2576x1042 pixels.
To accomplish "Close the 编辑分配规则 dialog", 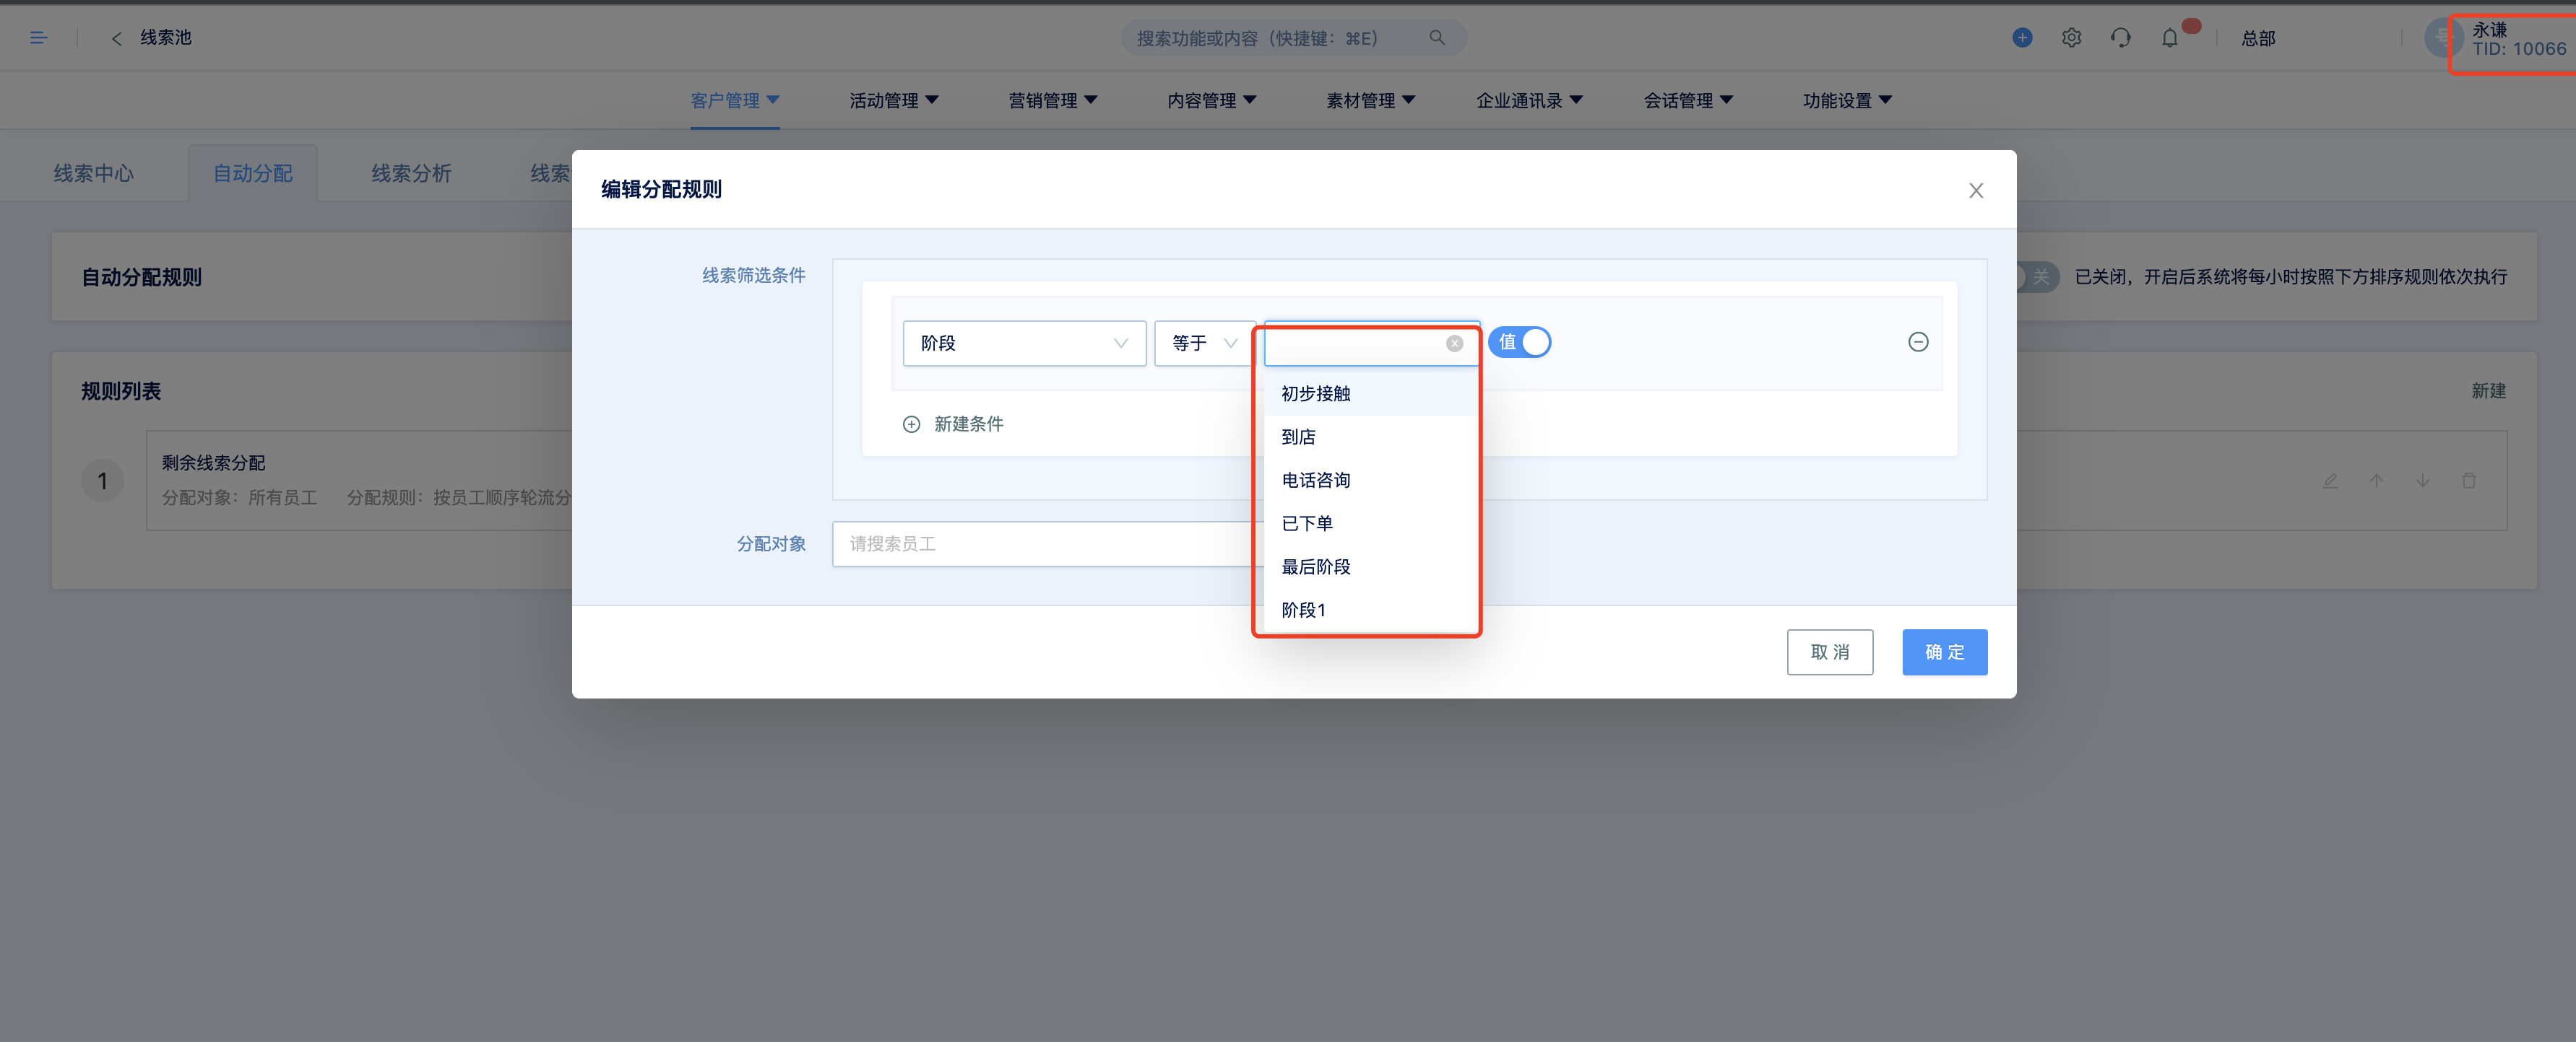I will tap(1976, 190).
